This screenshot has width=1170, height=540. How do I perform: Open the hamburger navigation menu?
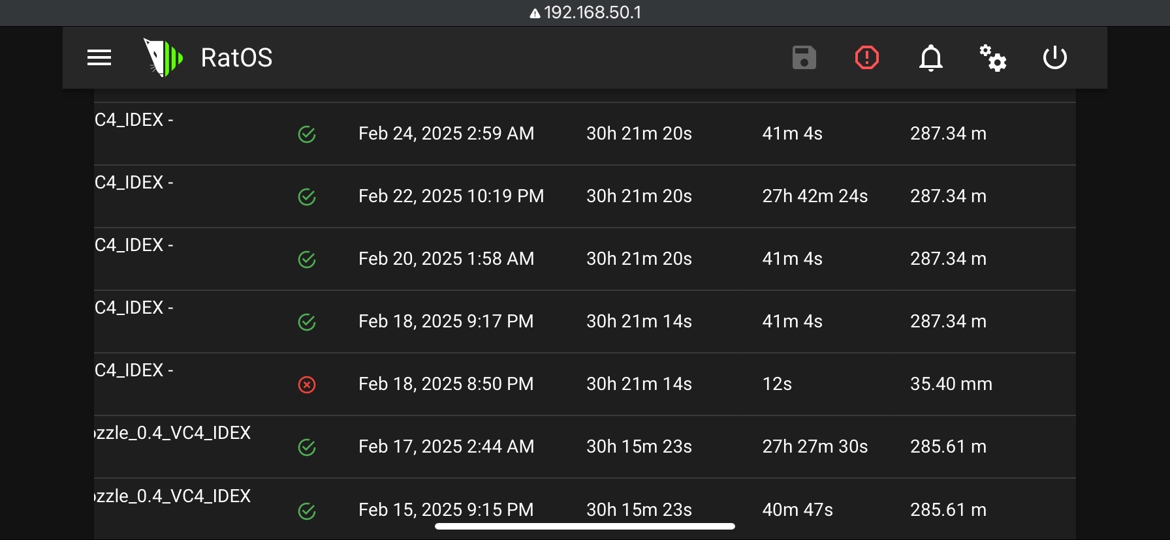click(x=99, y=57)
